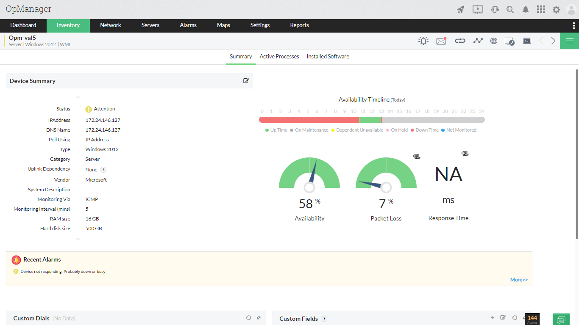This screenshot has width=579, height=325.
Task: Open the 'Device not responding' alarm entry
Action: [63, 272]
